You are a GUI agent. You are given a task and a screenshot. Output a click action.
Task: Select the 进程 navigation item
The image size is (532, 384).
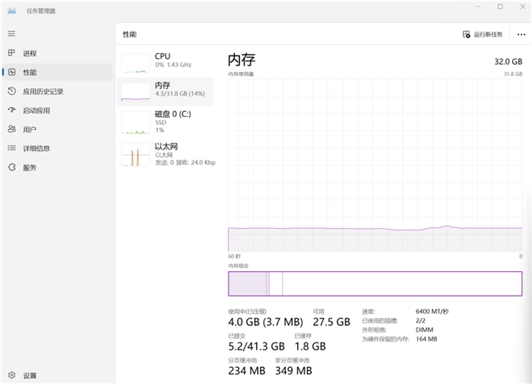[x=57, y=53]
